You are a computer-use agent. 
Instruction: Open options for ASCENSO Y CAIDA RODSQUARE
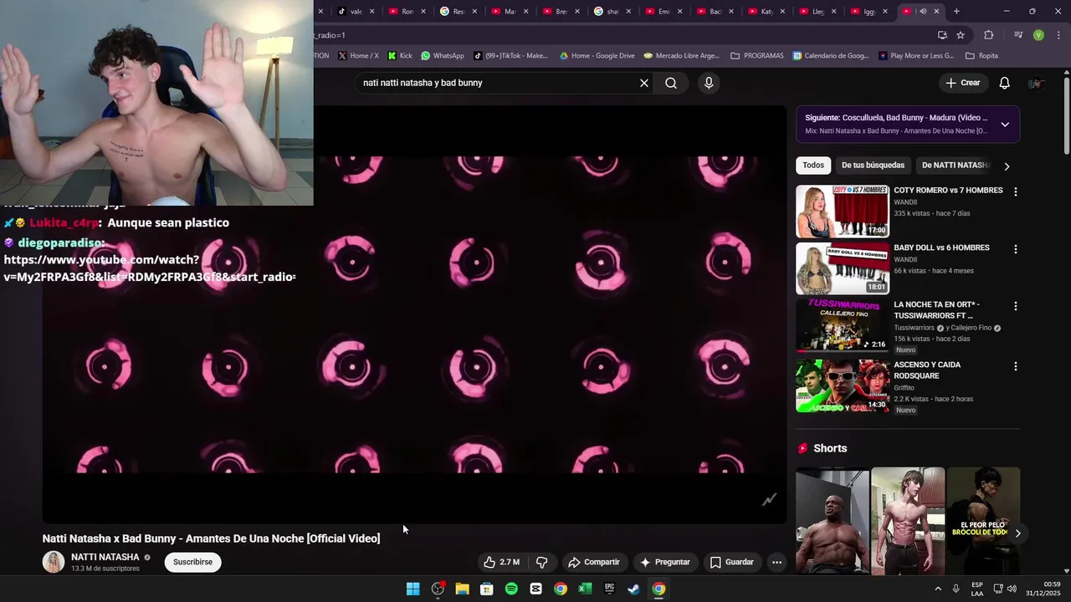point(1016,366)
